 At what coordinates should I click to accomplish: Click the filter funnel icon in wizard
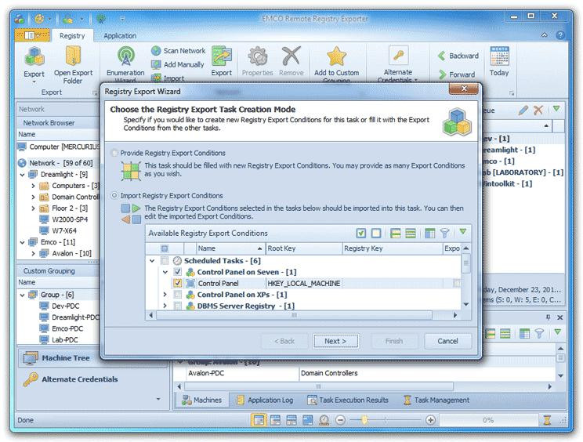point(444,234)
